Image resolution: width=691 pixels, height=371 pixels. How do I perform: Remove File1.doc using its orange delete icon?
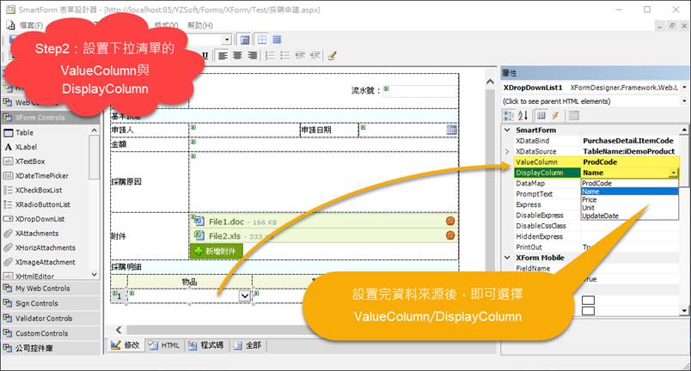(450, 221)
